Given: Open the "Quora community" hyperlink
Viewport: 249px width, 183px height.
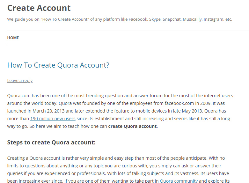Looking at the screenshot, I should pyautogui.click(x=179, y=181).
